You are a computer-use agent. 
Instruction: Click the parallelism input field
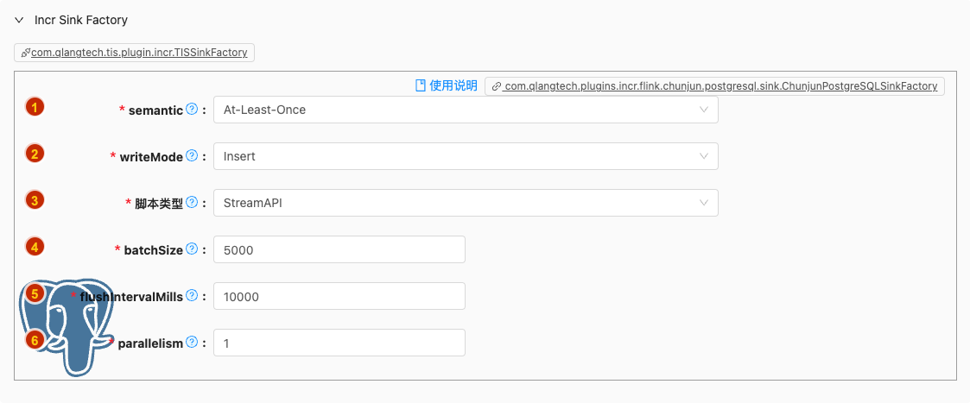point(339,343)
